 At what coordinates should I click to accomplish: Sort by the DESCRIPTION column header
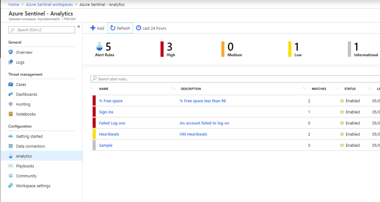tap(191, 89)
